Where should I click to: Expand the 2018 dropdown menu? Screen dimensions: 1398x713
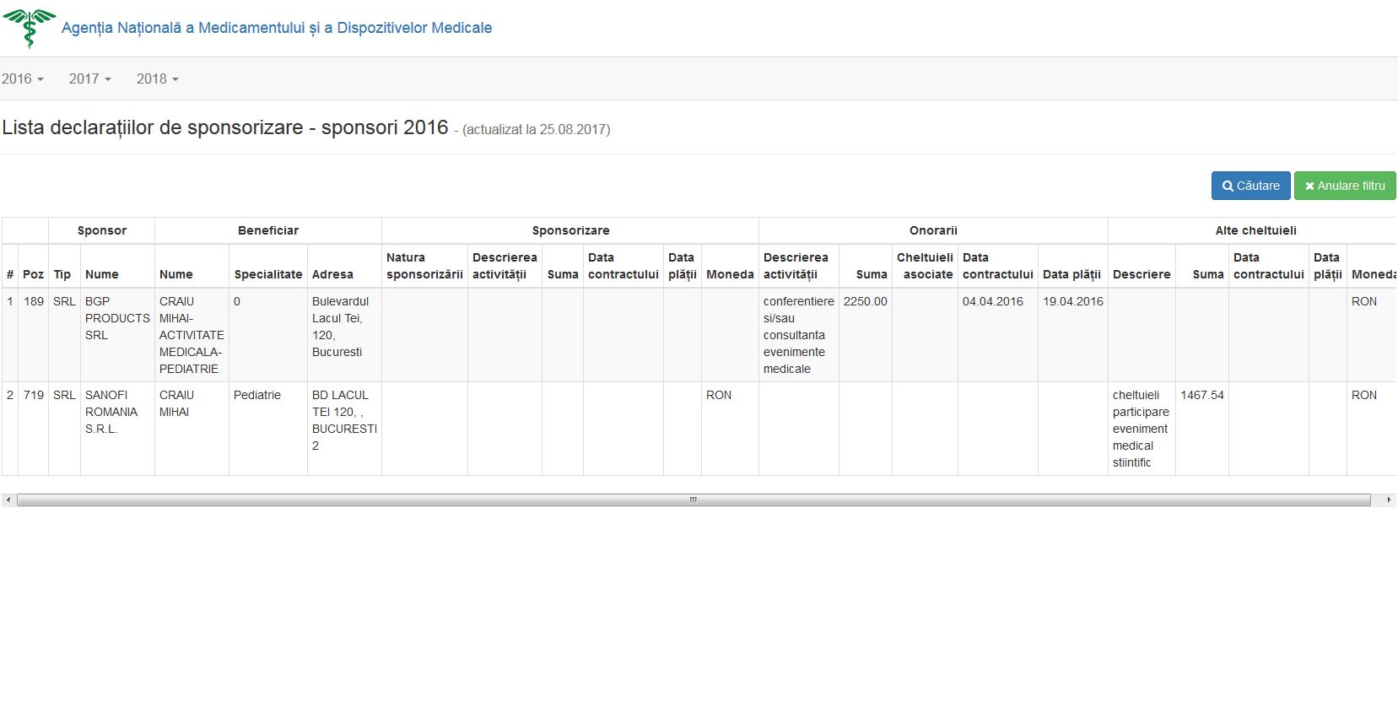[x=157, y=78]
